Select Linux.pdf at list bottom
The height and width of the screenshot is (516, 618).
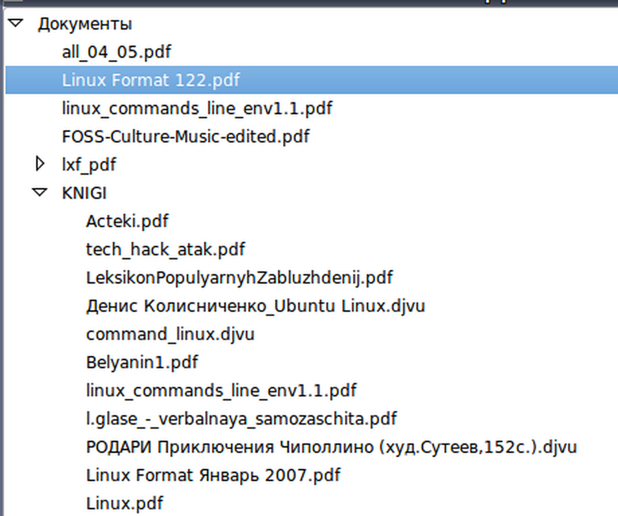(124, 503)
